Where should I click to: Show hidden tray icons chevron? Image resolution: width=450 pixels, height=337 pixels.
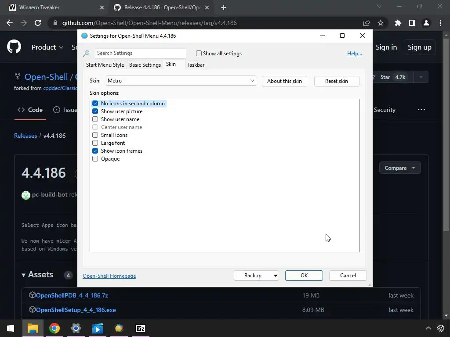coord(428,328)
